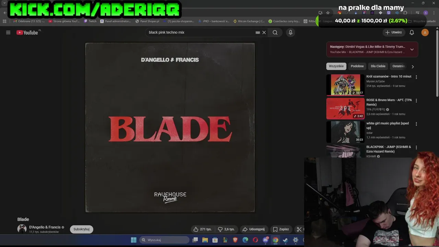Click the BLADE album art video player

coord(170,128)
